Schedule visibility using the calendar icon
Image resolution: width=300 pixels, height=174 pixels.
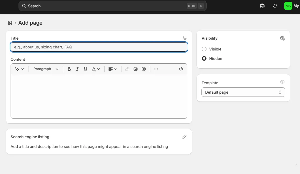282,38
